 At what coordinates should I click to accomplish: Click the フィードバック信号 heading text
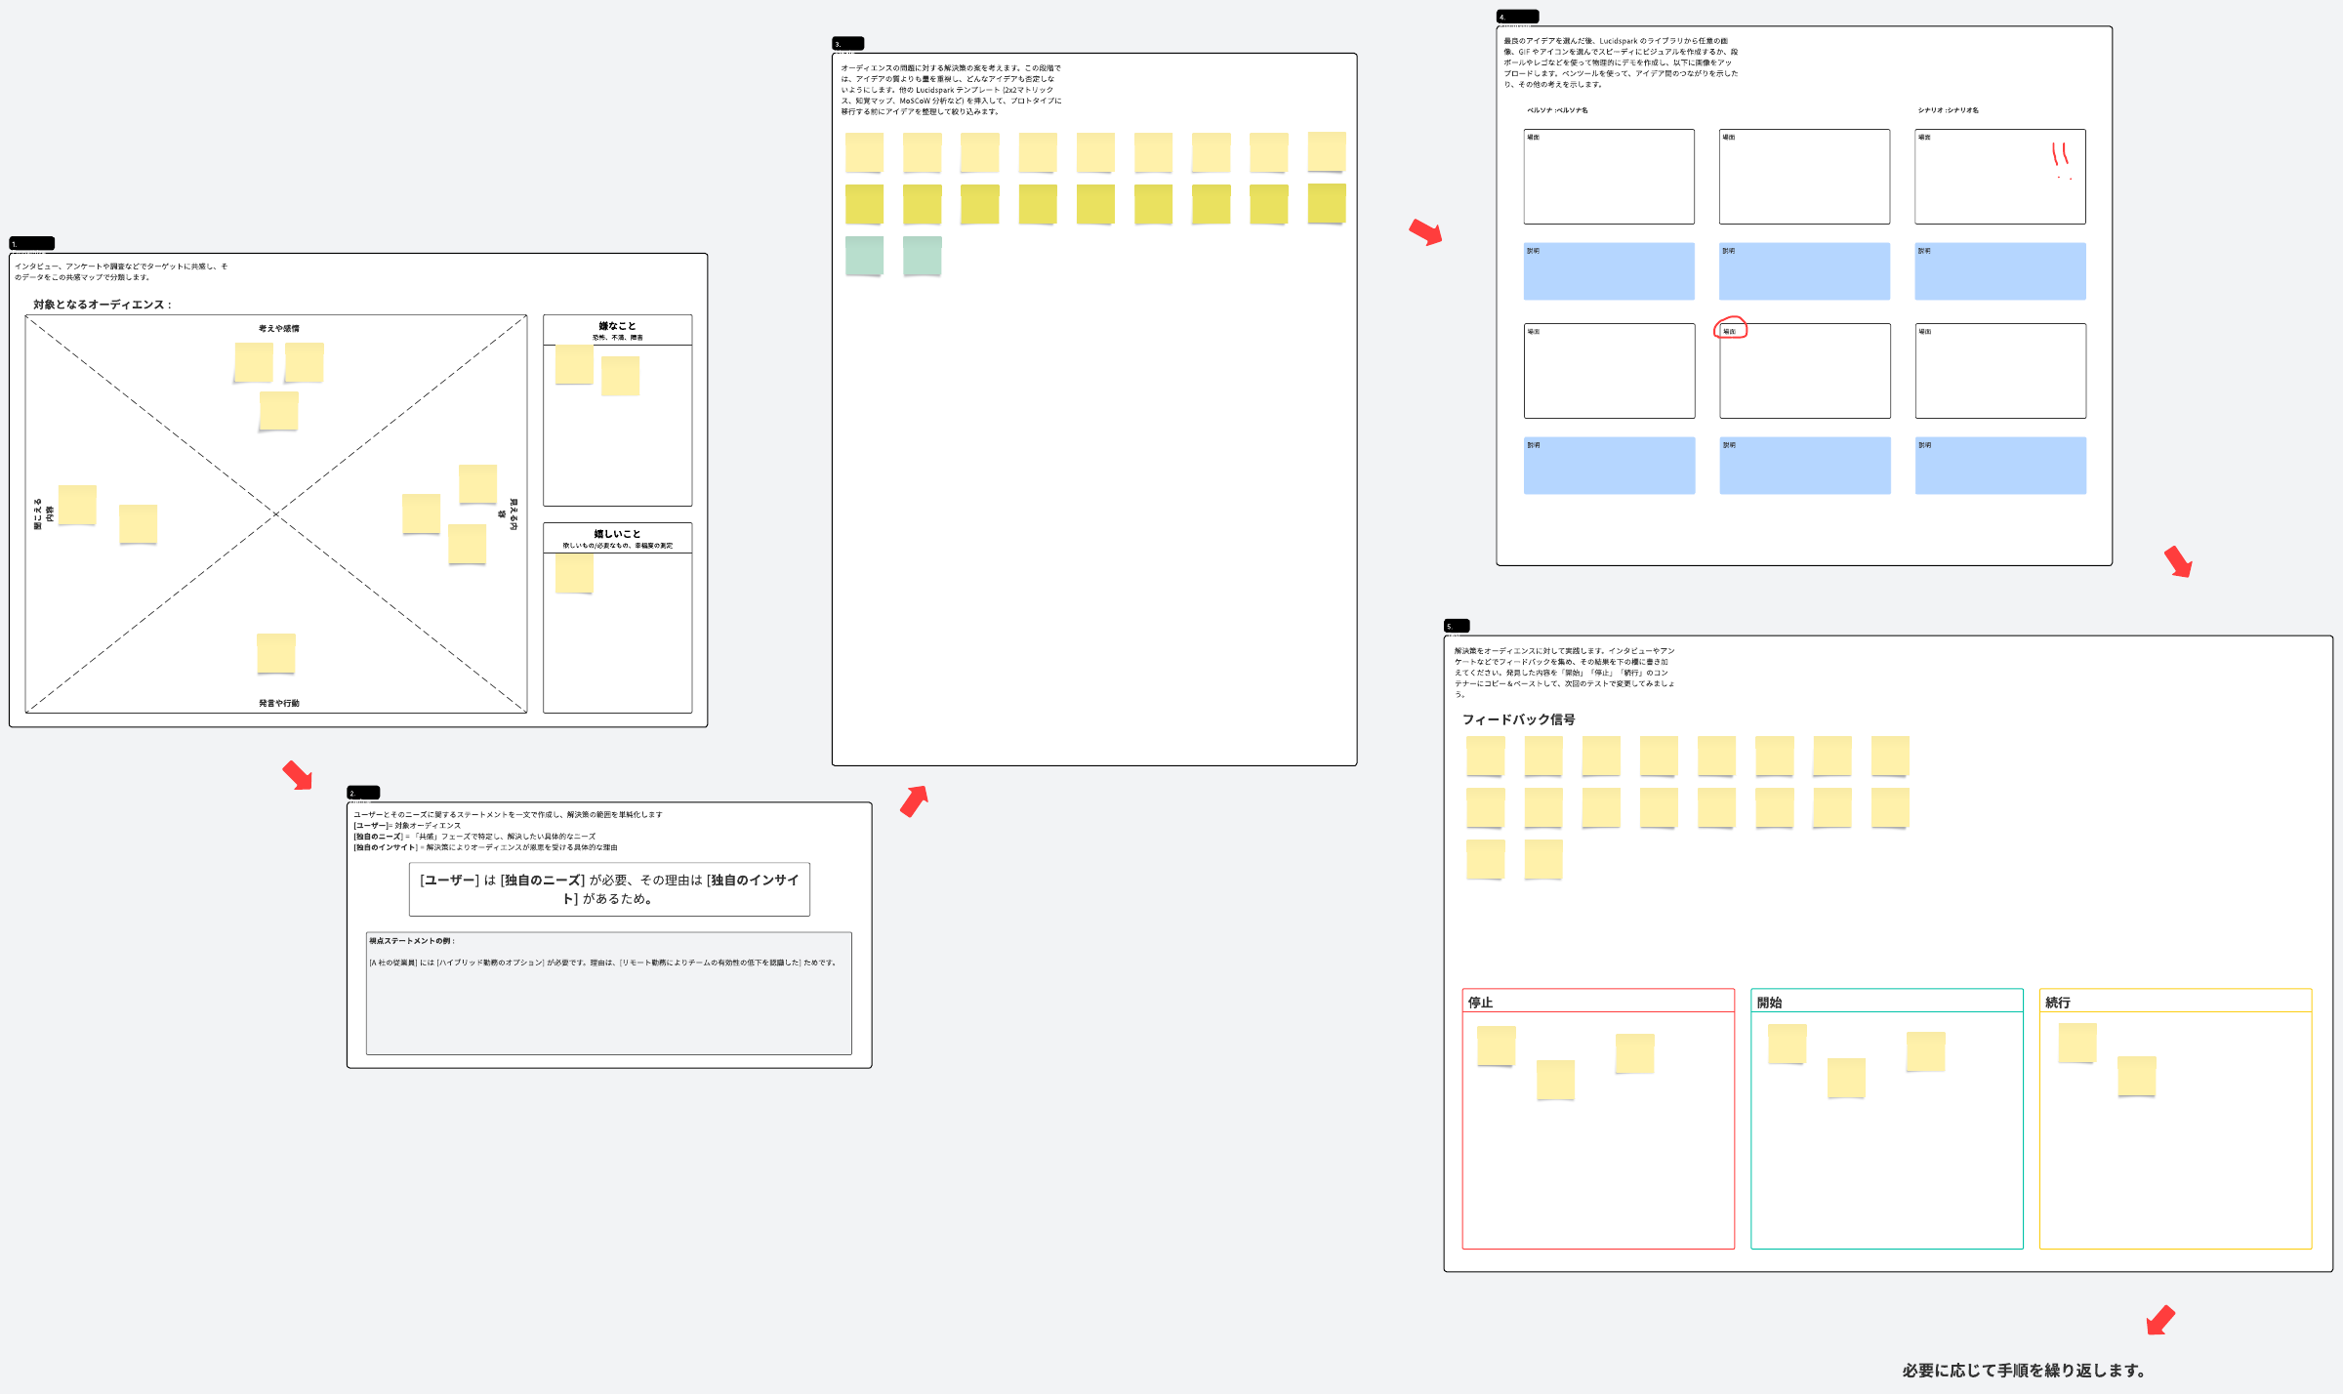pyautogui.click(x=1518, y=719)
